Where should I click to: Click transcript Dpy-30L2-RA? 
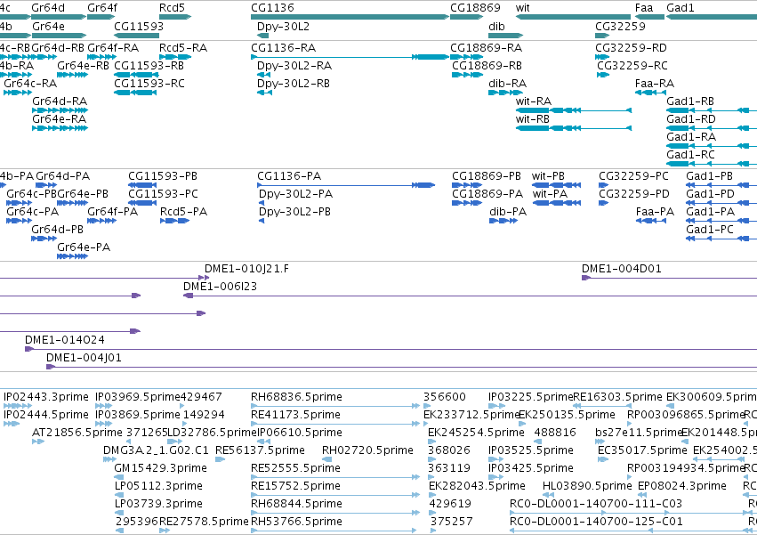click(263, 75)
